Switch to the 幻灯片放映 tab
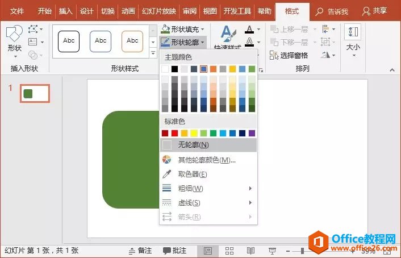This screenshot has height=258, width=401. point(159,11)
